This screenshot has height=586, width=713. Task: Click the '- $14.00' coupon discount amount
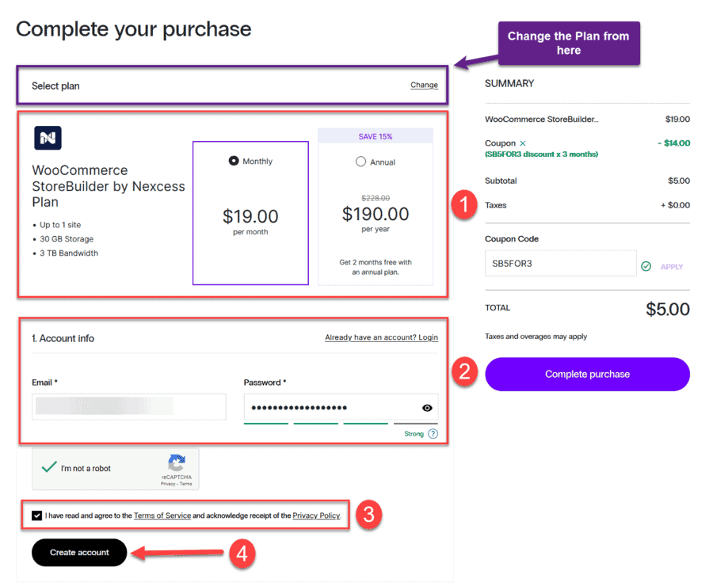pos(673,143)
